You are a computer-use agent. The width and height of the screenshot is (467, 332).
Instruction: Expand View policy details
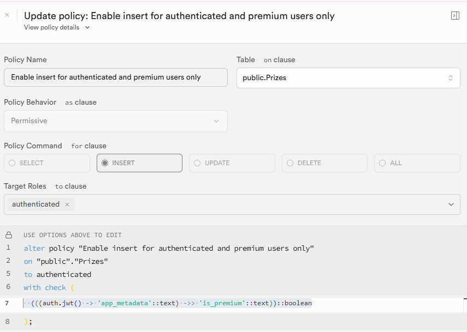(x=57, y=27)
